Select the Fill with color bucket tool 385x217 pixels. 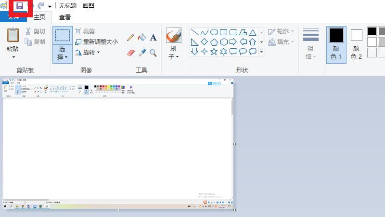[142, 38]
